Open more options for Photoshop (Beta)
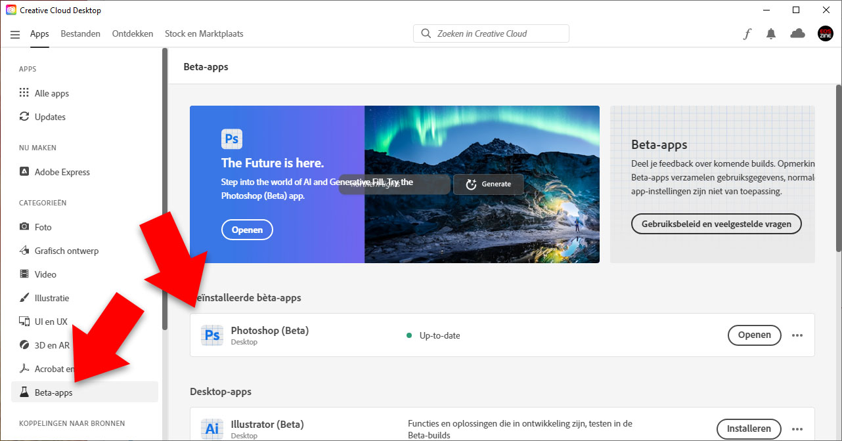 [x=797, y=335]
